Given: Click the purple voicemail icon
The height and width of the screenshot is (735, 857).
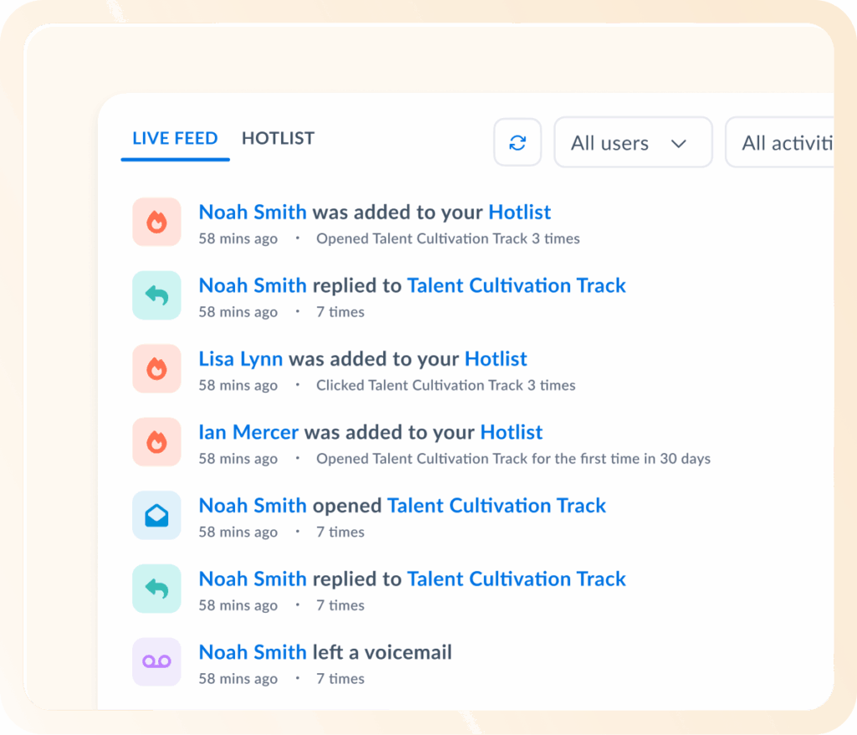Looking at the screenshot, I should pos(157,661).
